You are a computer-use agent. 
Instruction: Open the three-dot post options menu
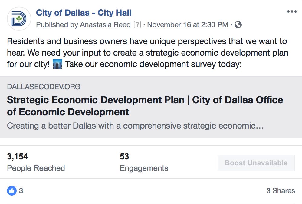click(292, 11)
